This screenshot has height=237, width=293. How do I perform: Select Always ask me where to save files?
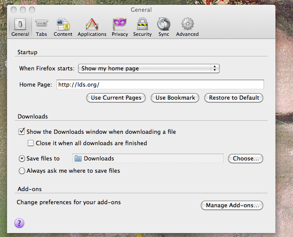tap(22, 171)
